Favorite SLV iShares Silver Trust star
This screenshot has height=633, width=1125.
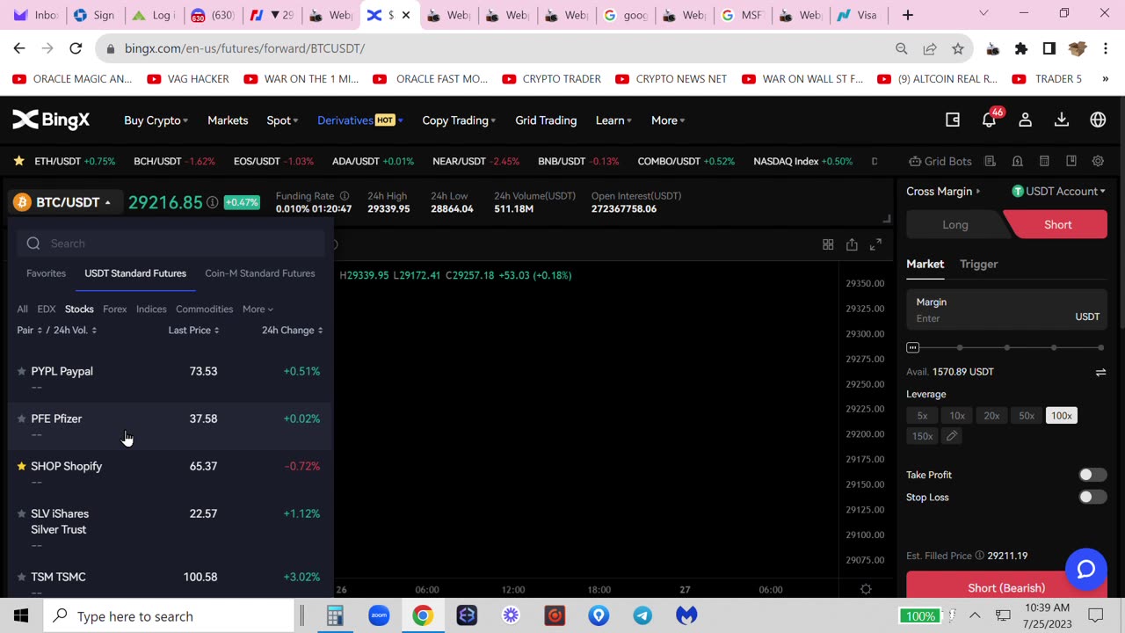[x=22, y=513]
